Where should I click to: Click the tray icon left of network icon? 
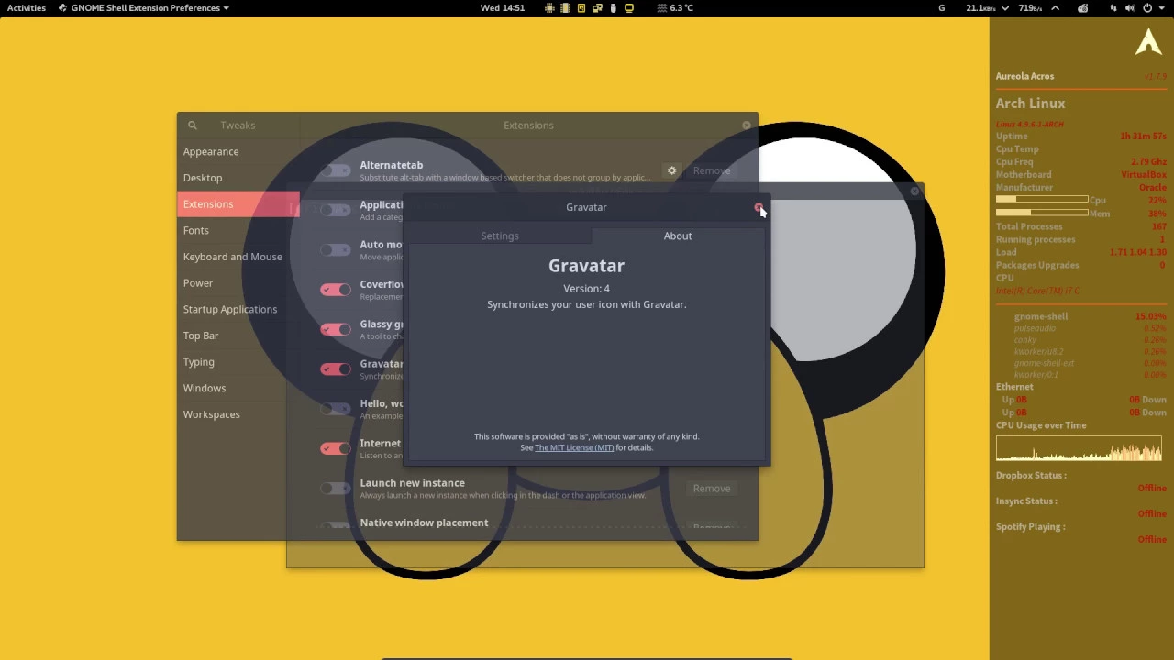coord(1082,7)
